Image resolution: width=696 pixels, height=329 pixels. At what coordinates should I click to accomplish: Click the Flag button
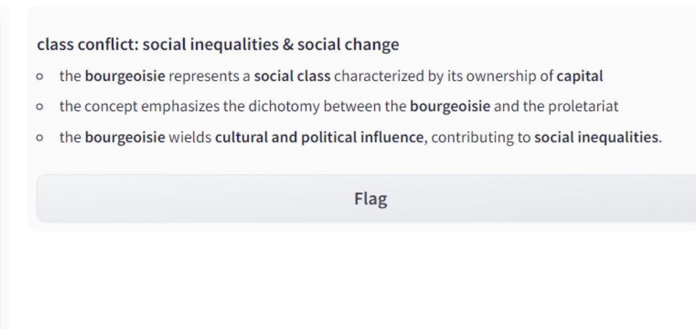click(370, 198)
